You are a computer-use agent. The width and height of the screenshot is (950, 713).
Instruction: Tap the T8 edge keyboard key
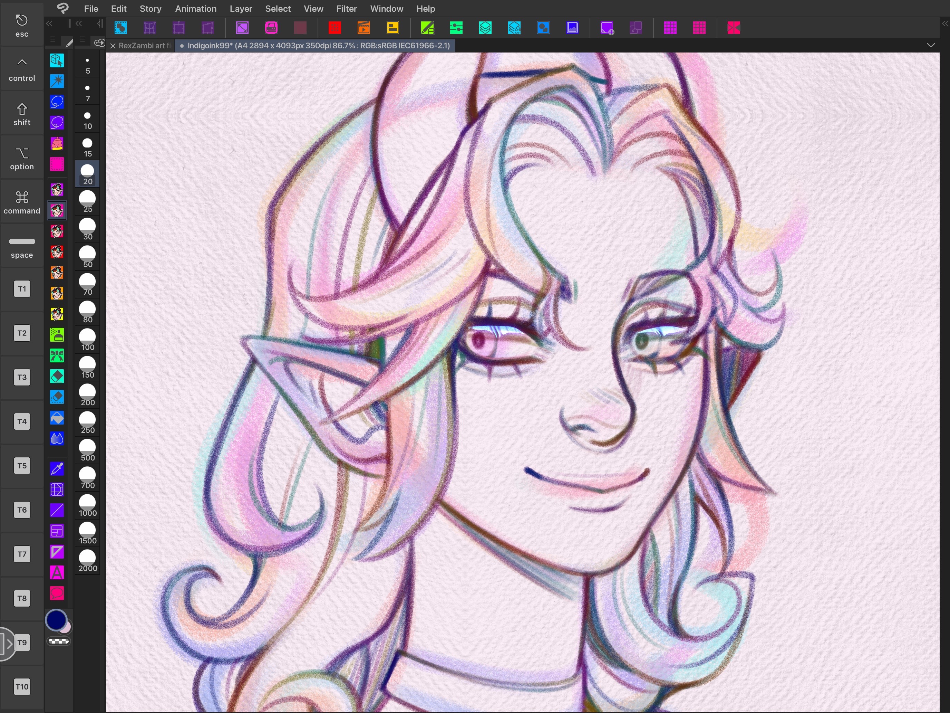22,598
